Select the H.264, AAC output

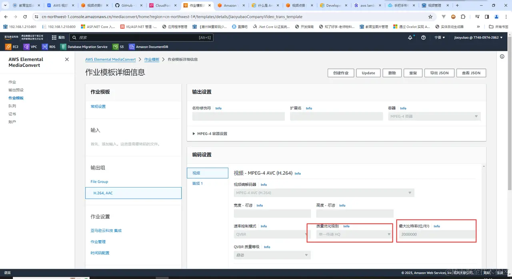pos(133,193)
